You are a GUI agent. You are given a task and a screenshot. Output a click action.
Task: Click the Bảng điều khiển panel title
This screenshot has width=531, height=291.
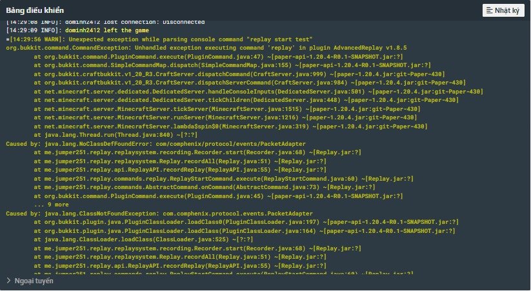click(x=35, y=10)
